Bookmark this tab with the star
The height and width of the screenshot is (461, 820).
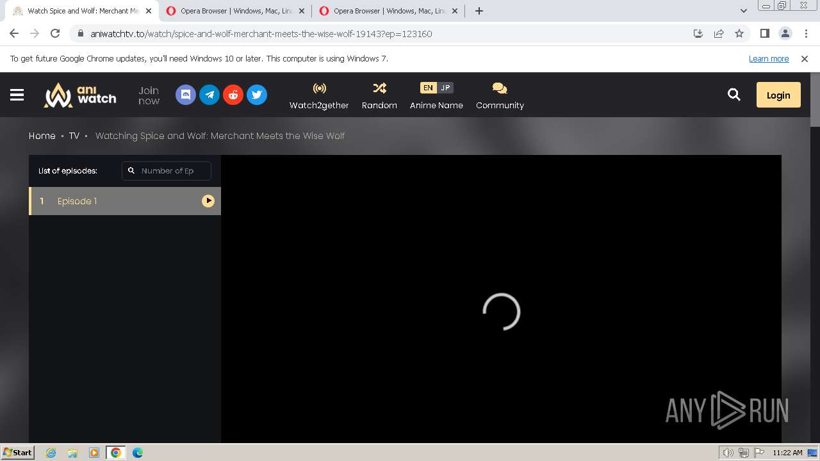(x=739, y=33)
